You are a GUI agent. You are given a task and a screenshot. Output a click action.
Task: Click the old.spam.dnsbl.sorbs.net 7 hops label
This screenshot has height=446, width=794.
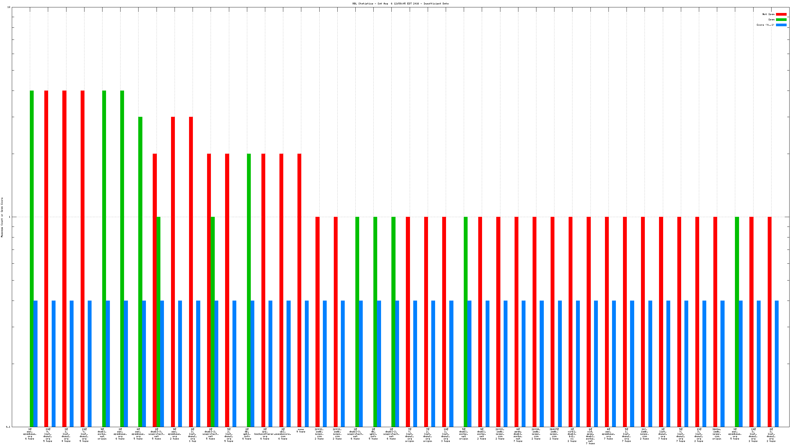click(590, 436)
